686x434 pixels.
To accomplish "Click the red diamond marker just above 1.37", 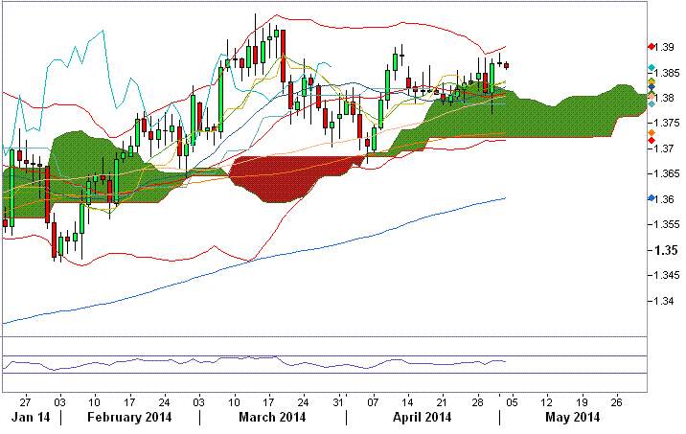I will pyautogui.click(x=652, y=141).
